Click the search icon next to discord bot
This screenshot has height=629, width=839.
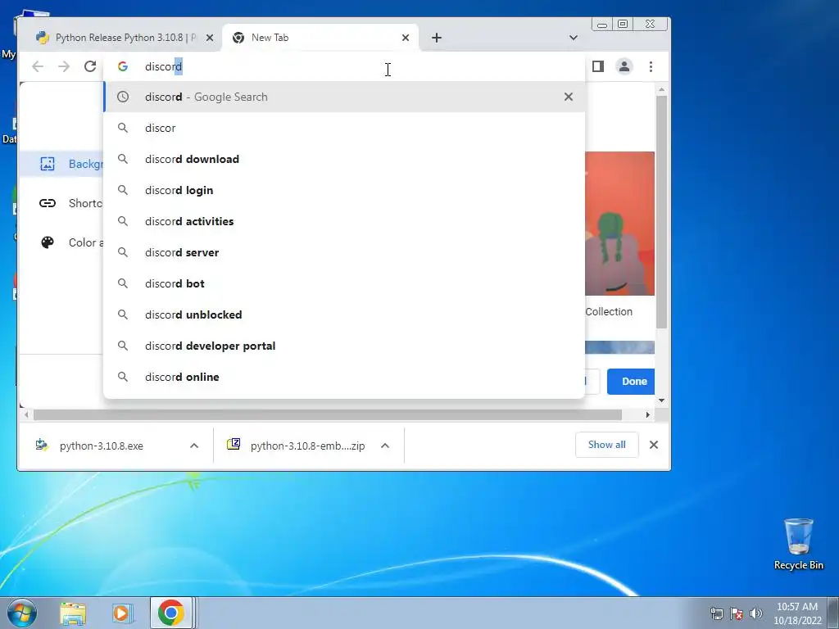(123, 283)
